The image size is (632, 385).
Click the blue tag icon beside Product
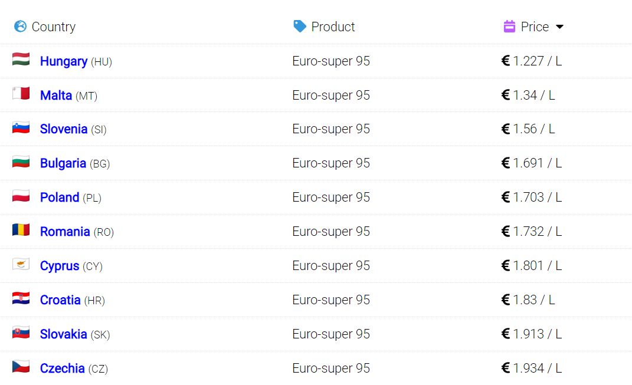(x=299, y=26)
